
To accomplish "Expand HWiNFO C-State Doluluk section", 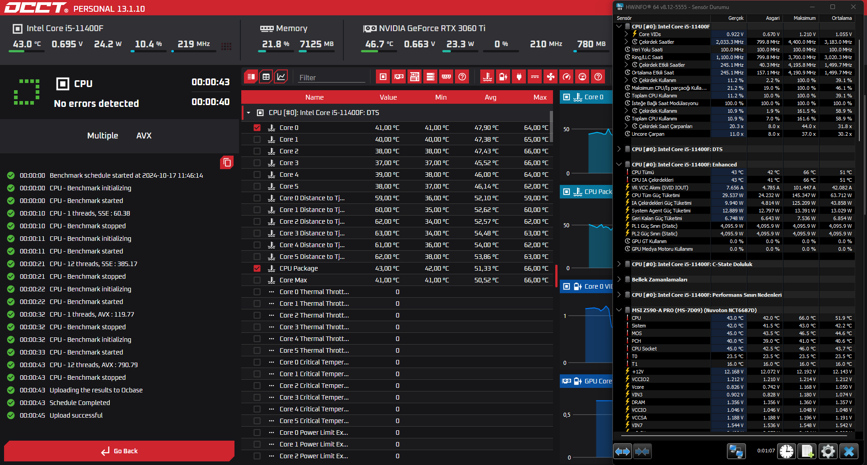I will tap(619, 264).
